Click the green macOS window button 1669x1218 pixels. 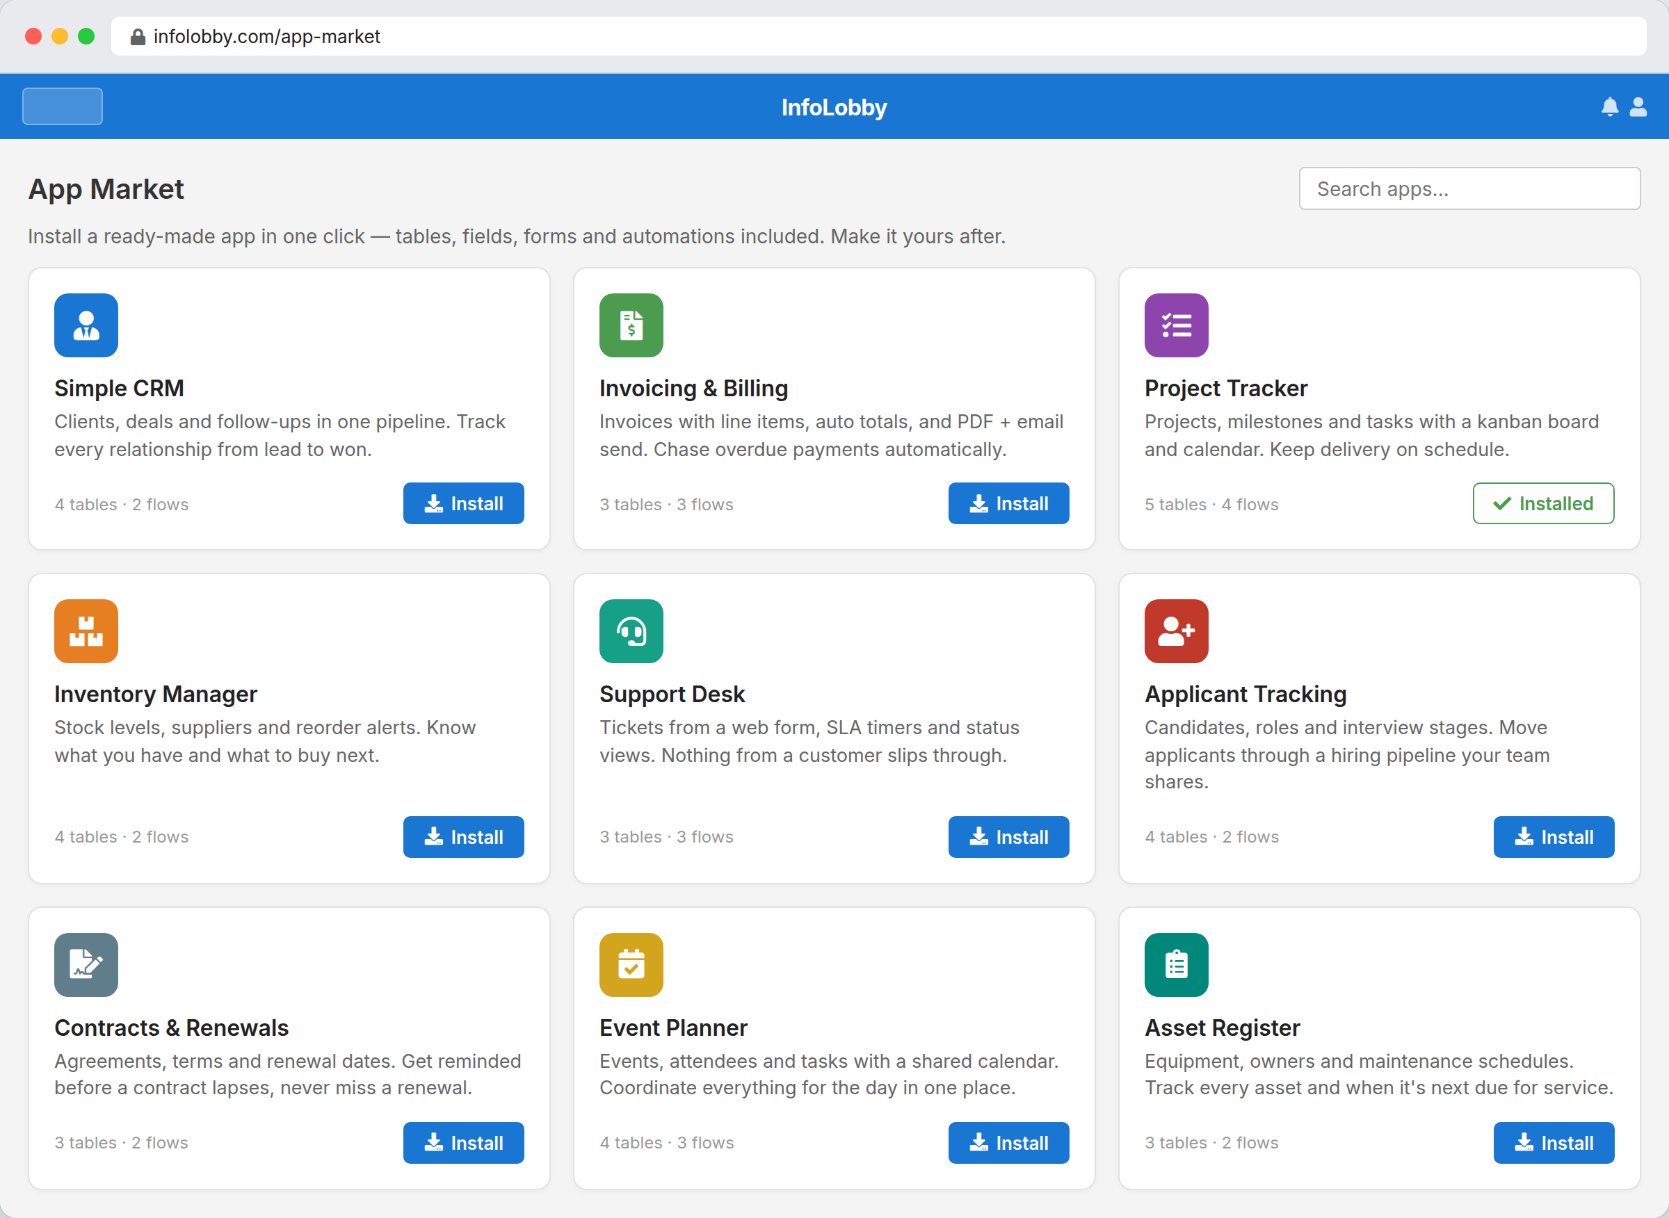[86, 36]
